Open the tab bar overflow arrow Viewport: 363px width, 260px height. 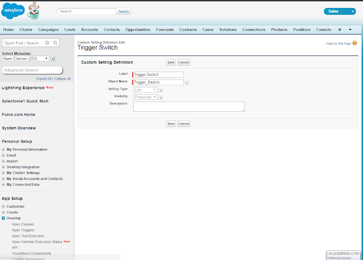pos(350,30)
